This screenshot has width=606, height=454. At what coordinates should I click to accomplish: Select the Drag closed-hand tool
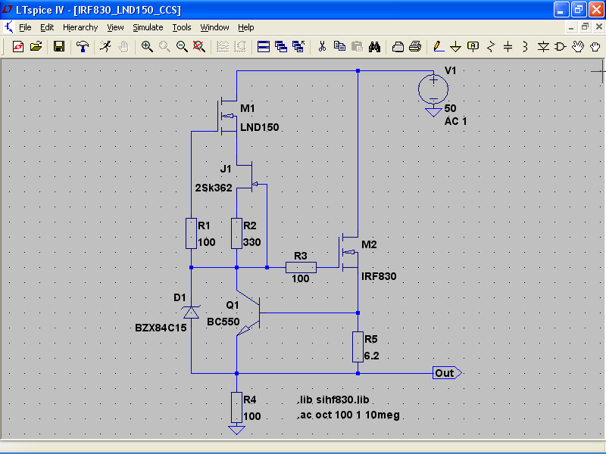[x=595, y=47]
